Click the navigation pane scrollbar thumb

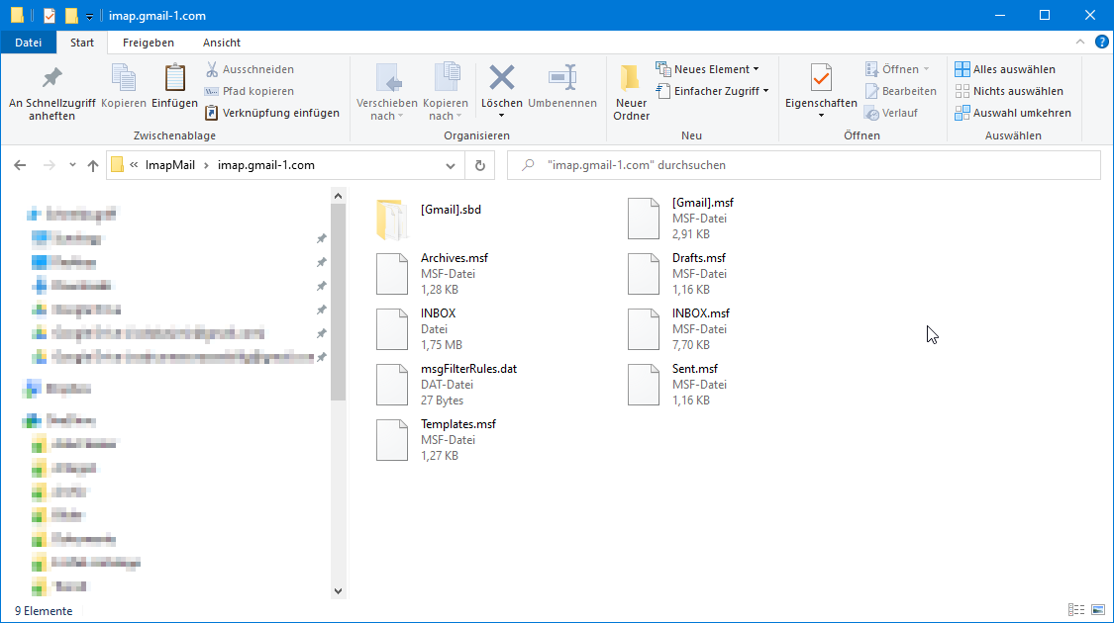coord(339,303)
